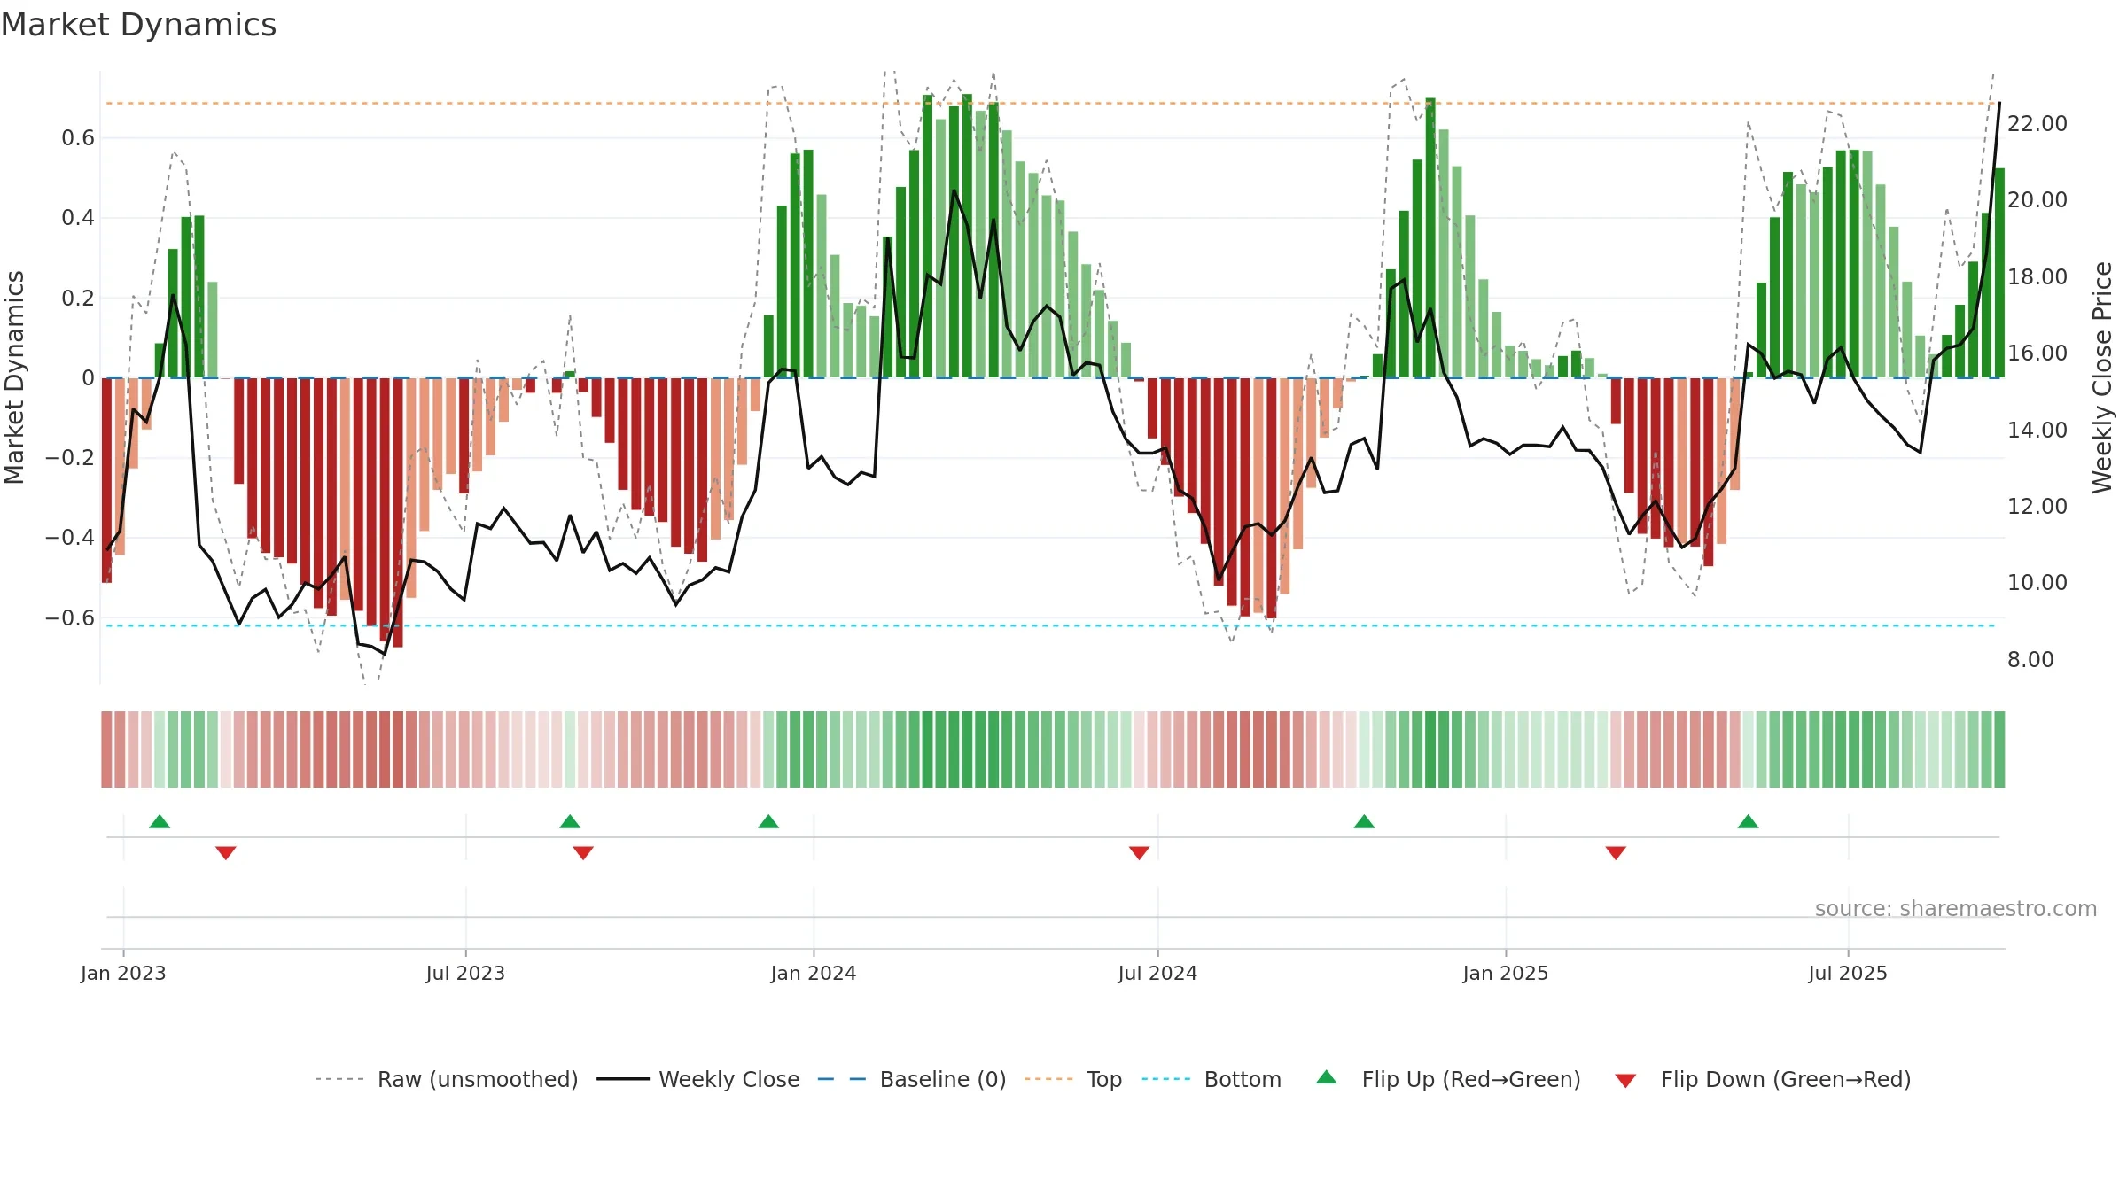Screen dimensions: 2127x1196
Task: Click the vertical Market Dynamics axis title
Action: point(14,377)
